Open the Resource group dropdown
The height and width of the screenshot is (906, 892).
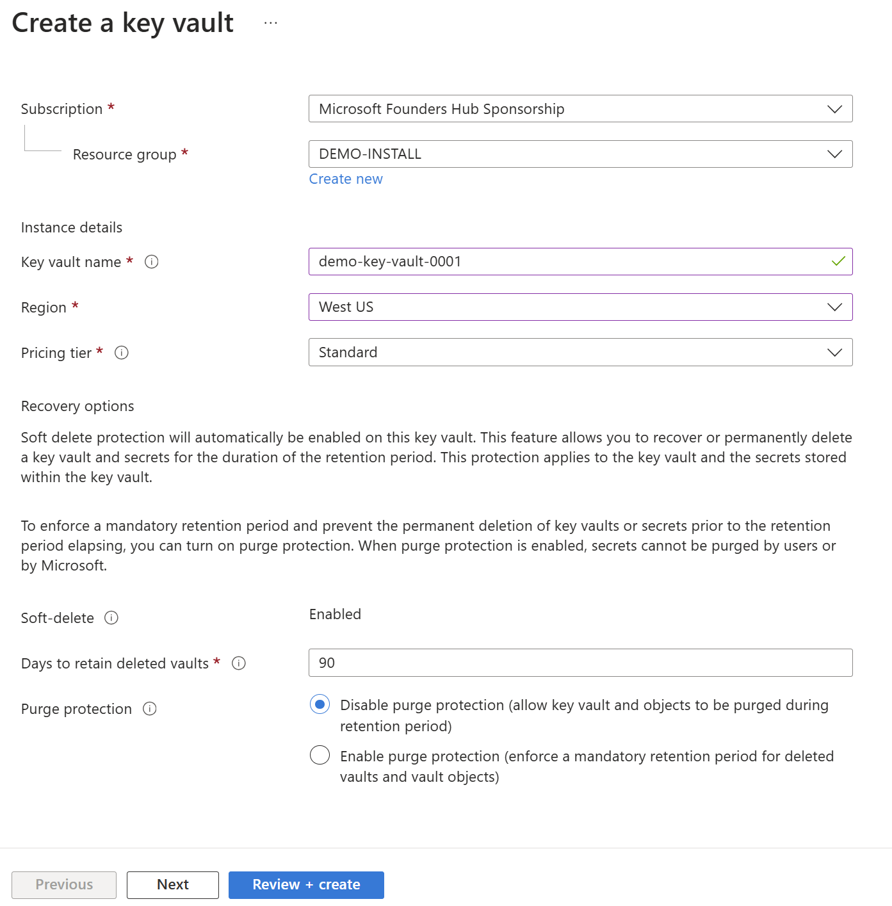(x=580, y=154)
